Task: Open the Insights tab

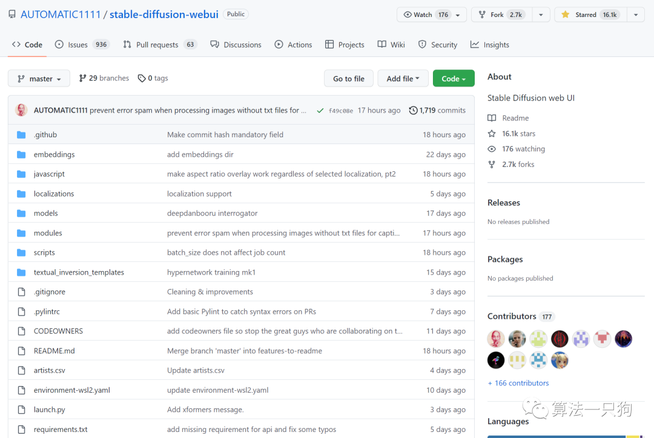Action: (x=490, y=45)
